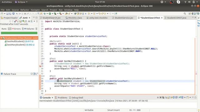
Task: Open the Open Console dropdown arrow
Action: [190, 97]
